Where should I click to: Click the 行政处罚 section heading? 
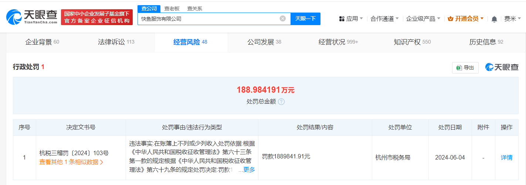pyautogui.click(x=29, y=67)
